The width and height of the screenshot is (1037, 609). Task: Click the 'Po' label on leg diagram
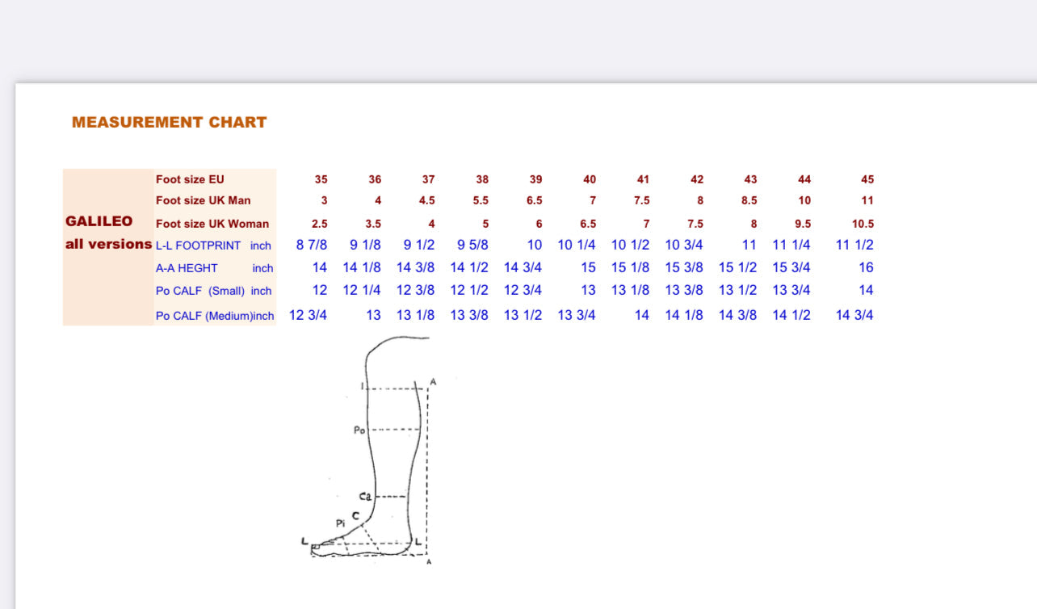click(x=359, y=430)
